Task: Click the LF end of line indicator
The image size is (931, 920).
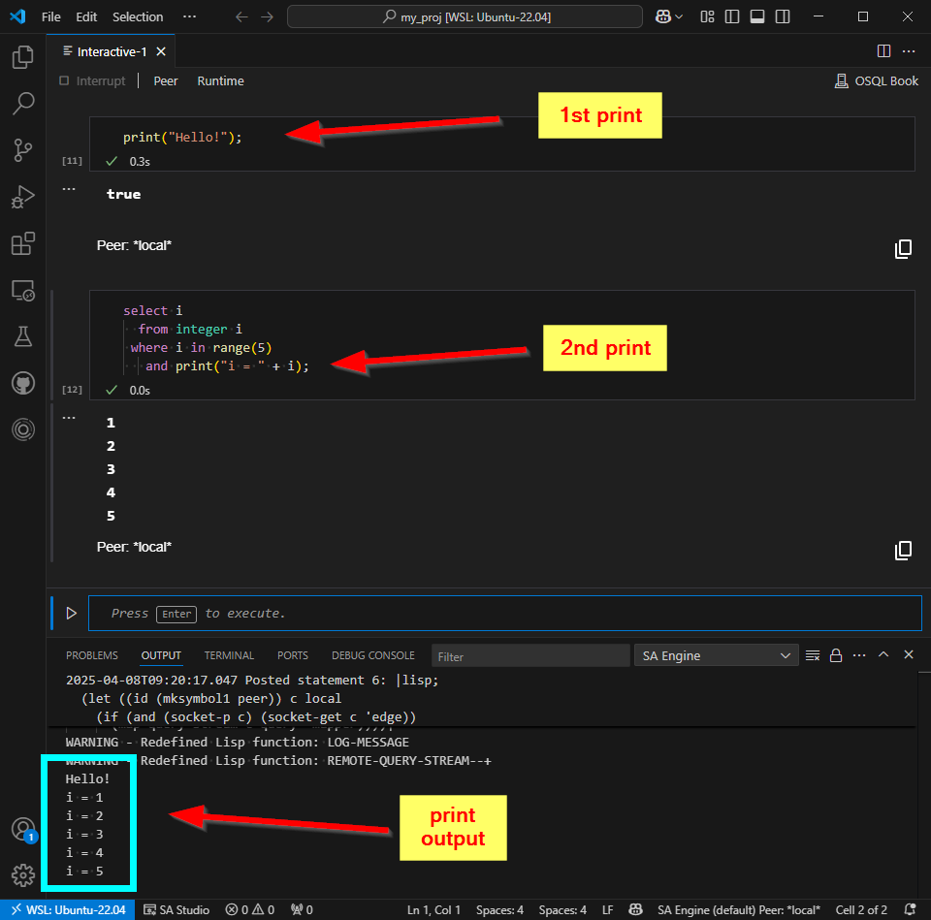Action: (607, 910)
